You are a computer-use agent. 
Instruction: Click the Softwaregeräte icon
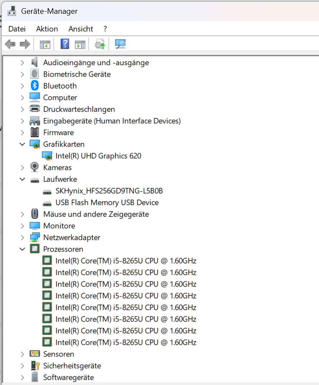[x=35, y=377]
